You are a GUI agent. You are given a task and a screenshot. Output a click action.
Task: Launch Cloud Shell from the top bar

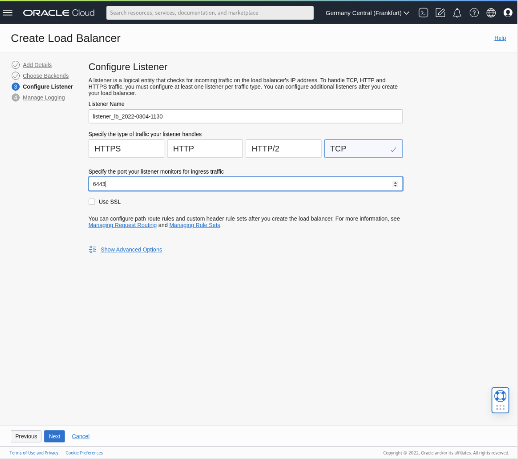point(423,13)
